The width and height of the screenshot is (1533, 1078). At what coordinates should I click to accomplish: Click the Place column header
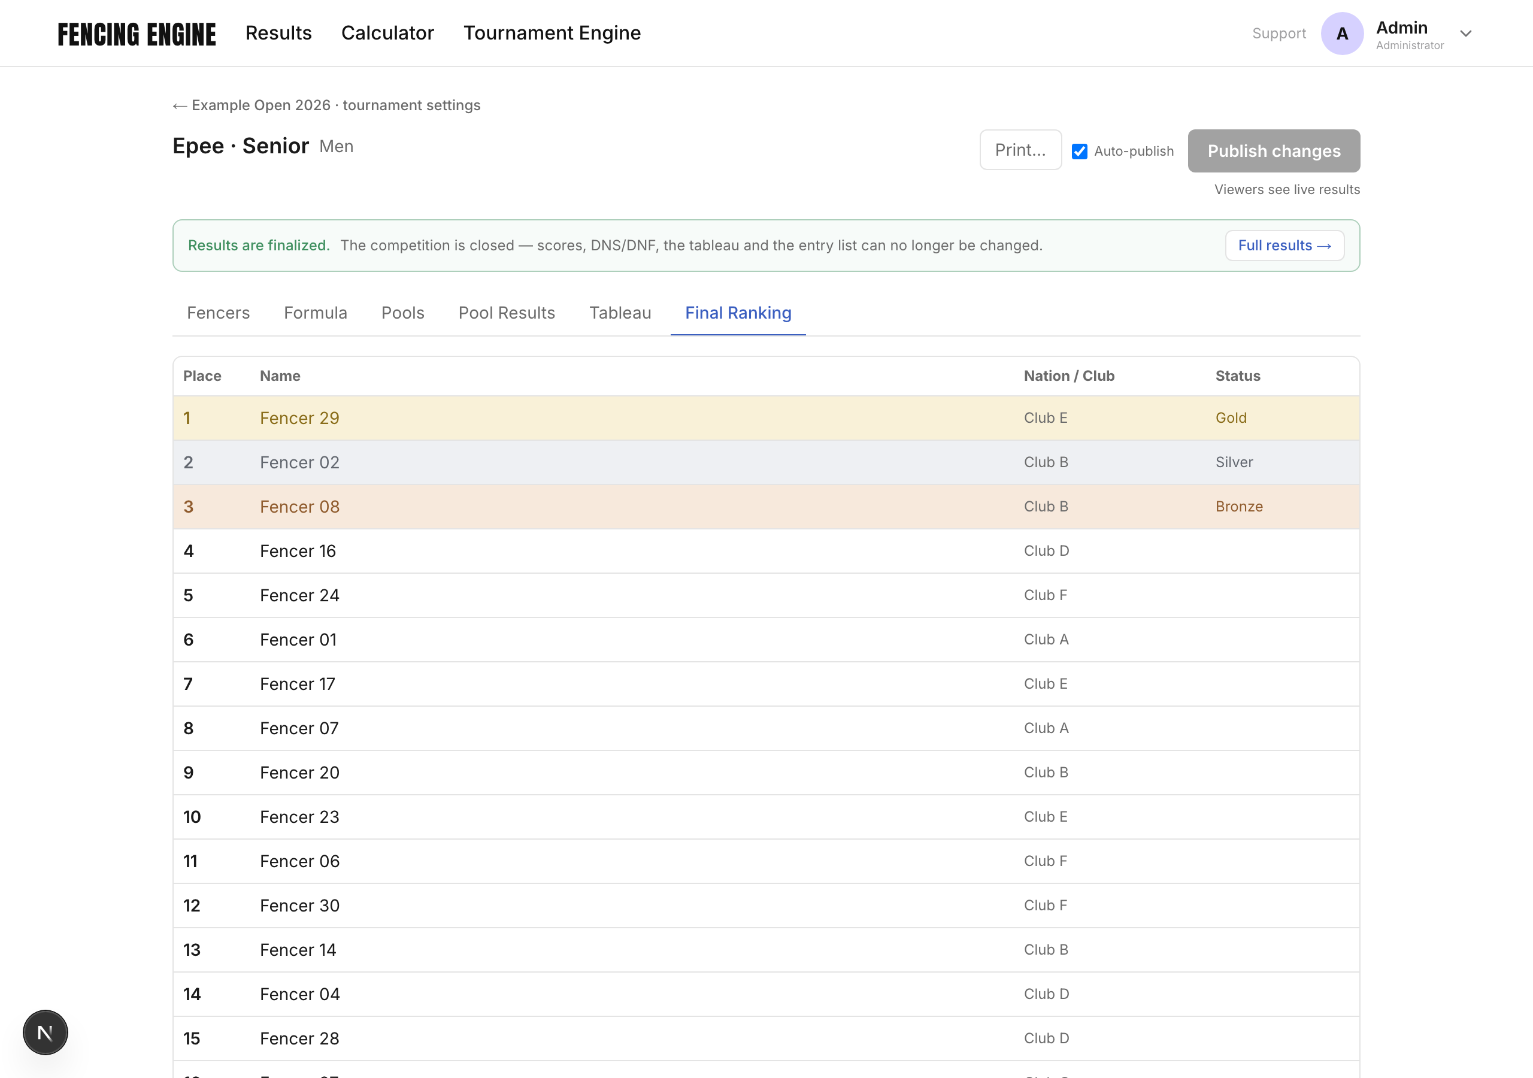(x=202, y=376)
